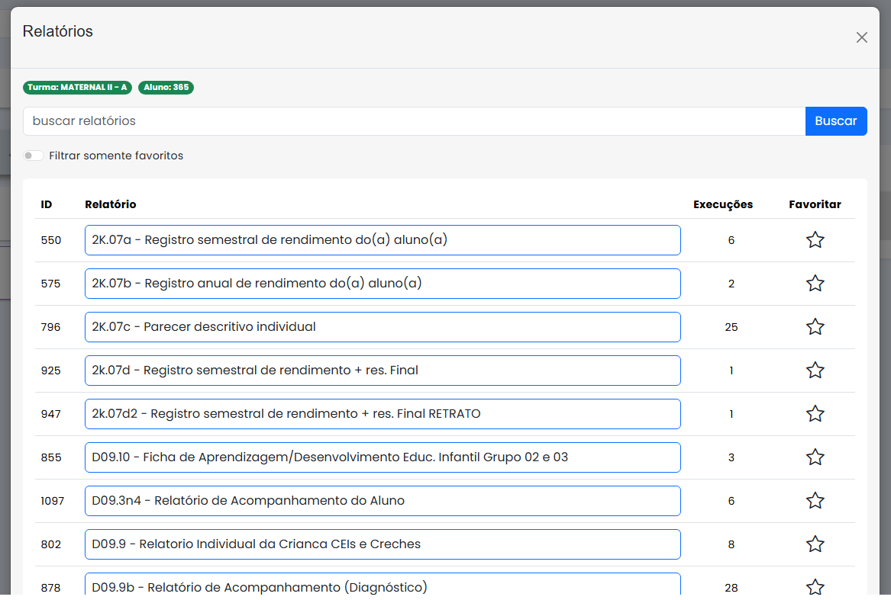Star the 2K.07b Registro anual report

point(815,284)
